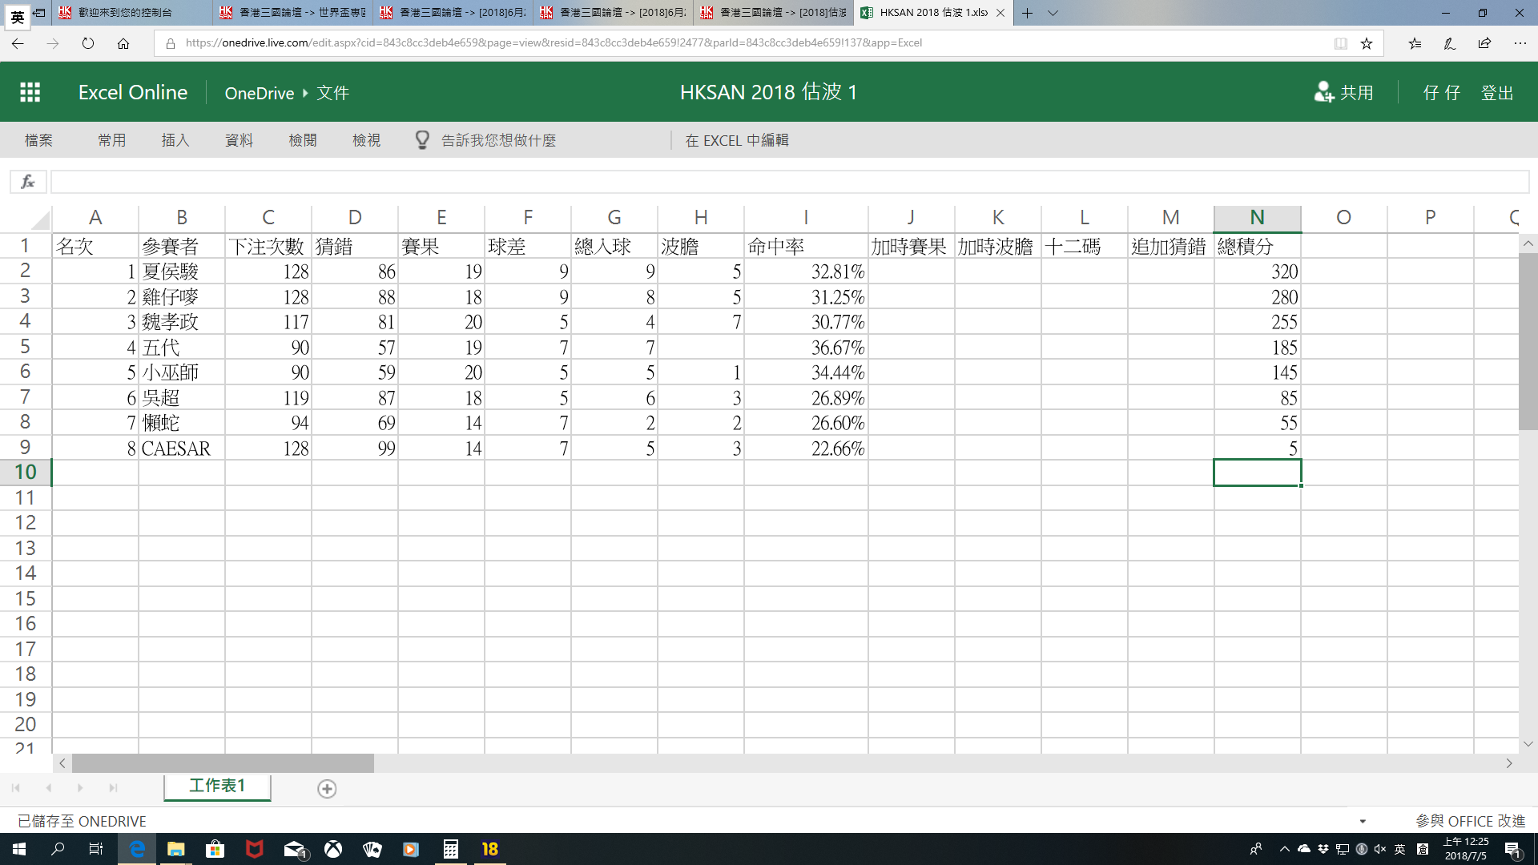1538x865 pixels.
Task: Click 在 EXCEL 中編輯 button
Action: pos(736,140)
